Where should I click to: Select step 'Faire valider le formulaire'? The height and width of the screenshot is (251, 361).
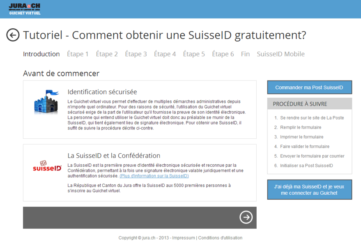pyautogui.click(x=305, y=147)
